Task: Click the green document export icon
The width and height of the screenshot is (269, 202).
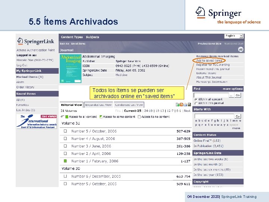Action: pos(177,104)
